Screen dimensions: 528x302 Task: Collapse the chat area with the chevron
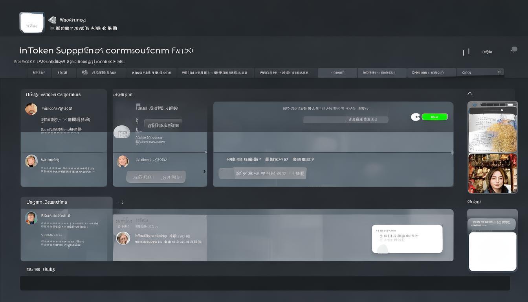470,94
